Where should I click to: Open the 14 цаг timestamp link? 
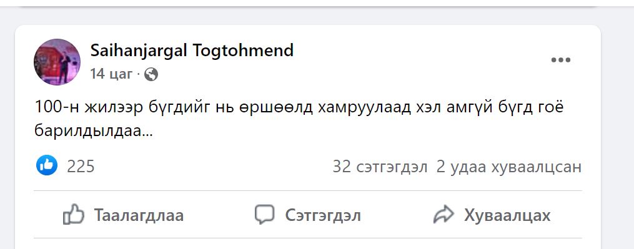point(111,74)
